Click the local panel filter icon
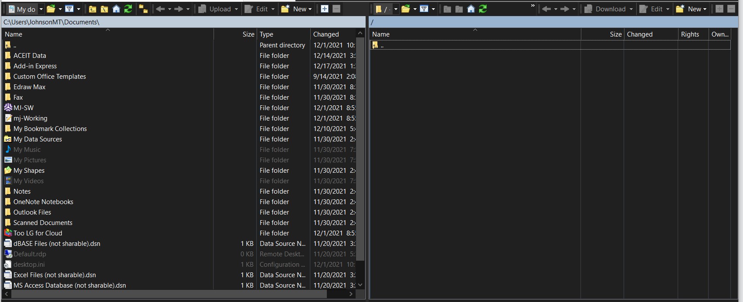This screenshot has height=302, width=743. [x=69, y=9]
